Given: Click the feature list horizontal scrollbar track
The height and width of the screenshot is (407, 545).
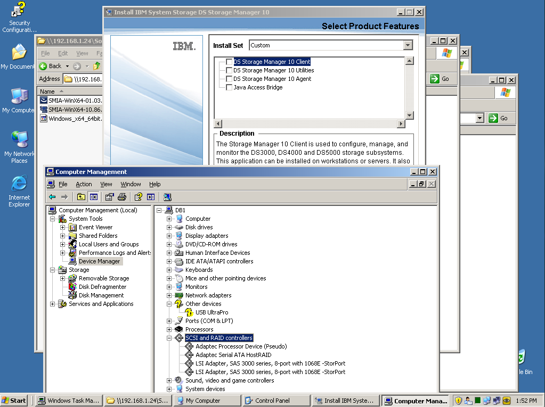Looking at the screenshot, I should click(x=309, y=124).
